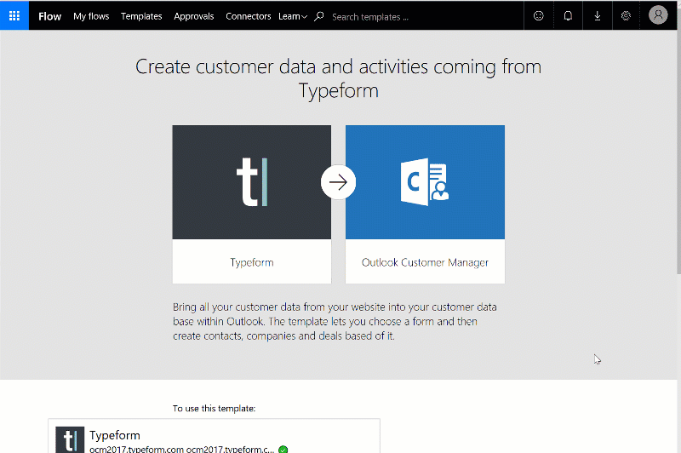
Task: Click the template description paragraph
Action: 335,321
